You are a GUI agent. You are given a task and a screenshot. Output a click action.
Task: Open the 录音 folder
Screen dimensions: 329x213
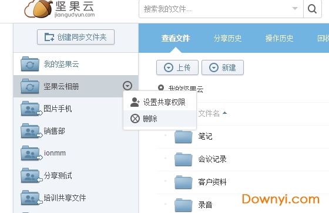coord(205,205)
